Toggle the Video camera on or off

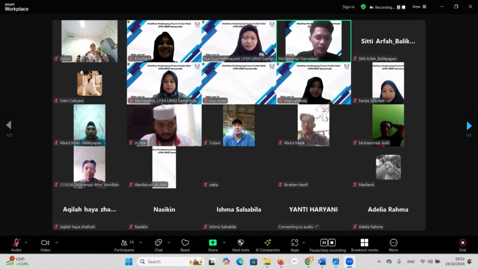[x=45, y=243]
